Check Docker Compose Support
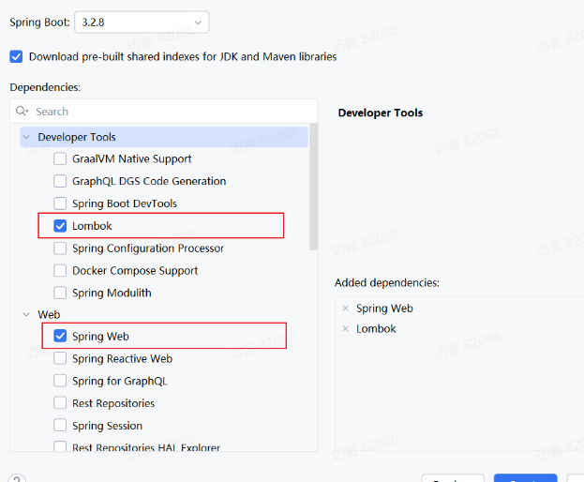 tap(60, 270)
